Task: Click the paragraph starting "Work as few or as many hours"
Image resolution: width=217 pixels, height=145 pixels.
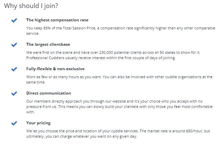Action: (119, 80)
